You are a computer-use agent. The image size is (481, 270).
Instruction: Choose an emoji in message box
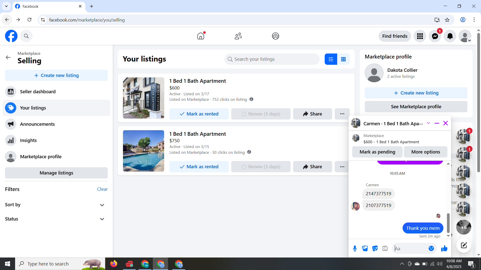pos(431,248)
